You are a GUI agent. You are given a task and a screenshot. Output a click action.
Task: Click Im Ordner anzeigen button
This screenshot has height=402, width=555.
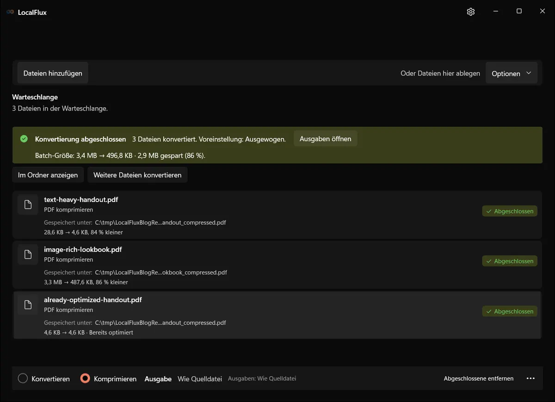[x=48, y=175]
